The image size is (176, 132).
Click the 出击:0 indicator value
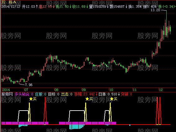tap(67, 94)
